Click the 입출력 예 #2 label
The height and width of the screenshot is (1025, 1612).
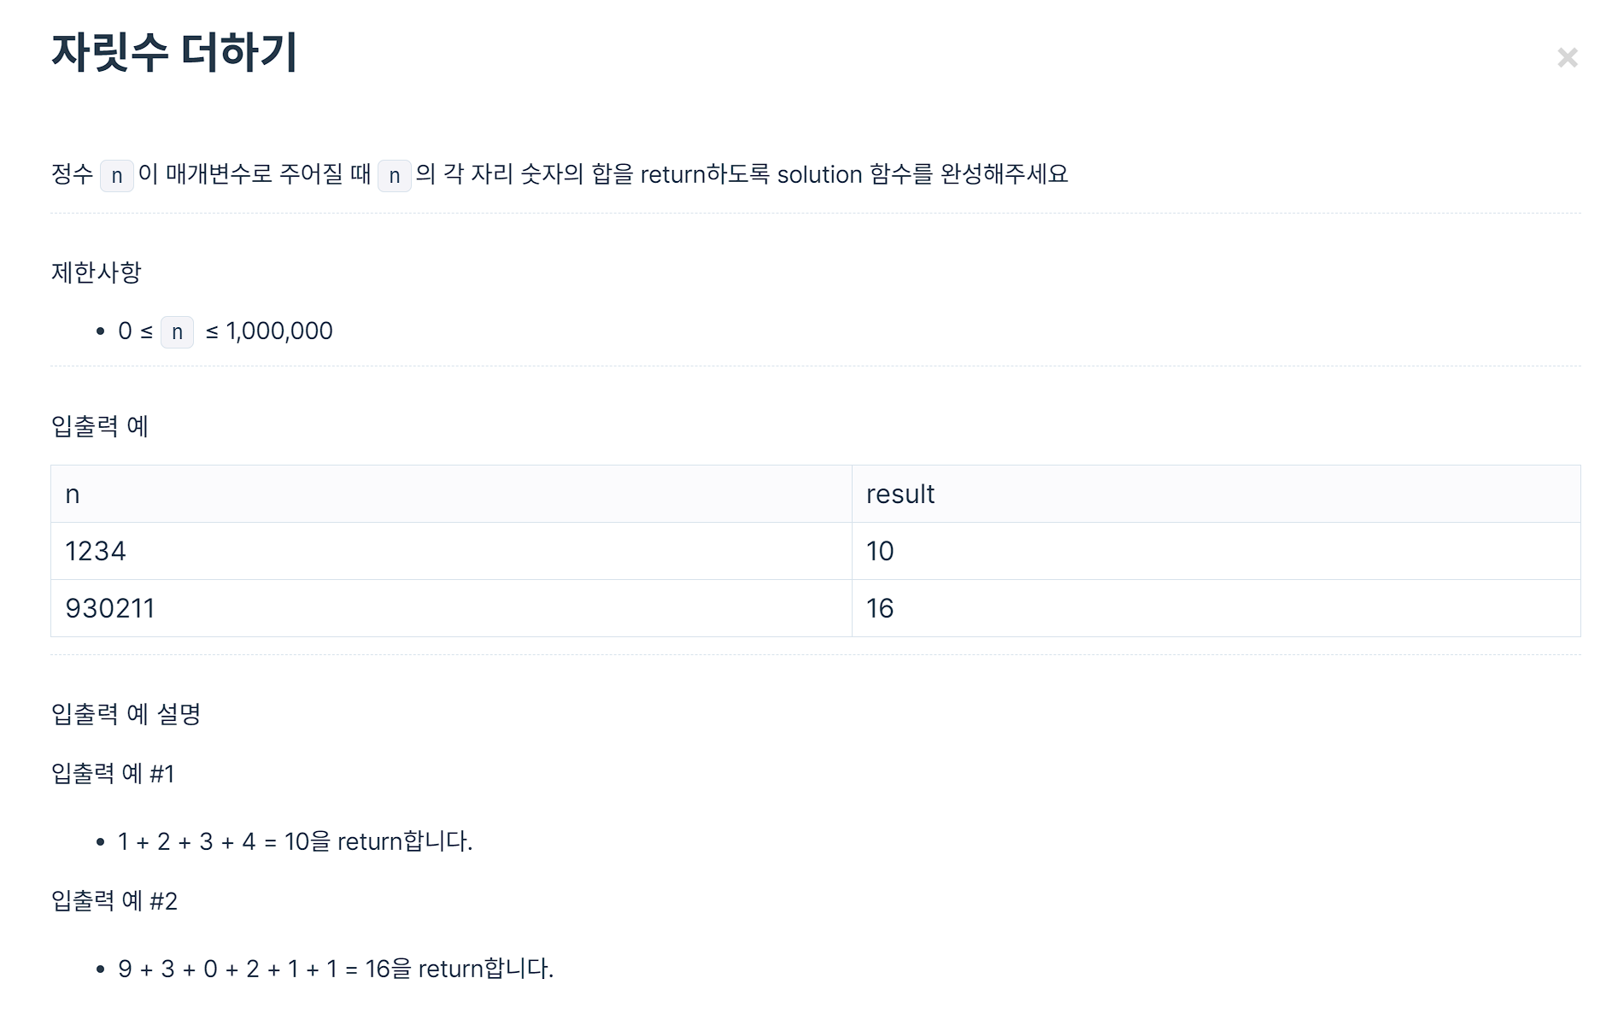click(114, 901)
